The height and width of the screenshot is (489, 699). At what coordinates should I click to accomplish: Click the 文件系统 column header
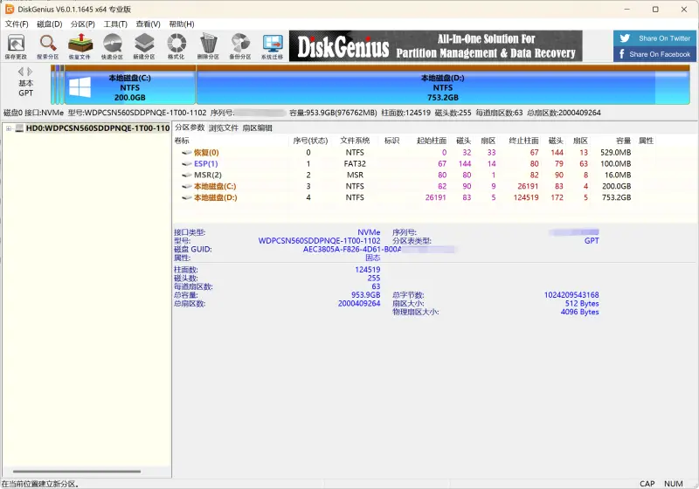tap(355, 141)
